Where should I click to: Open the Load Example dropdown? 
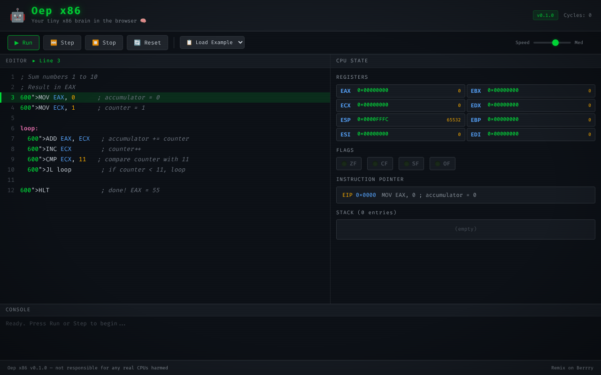coord(212,43)
